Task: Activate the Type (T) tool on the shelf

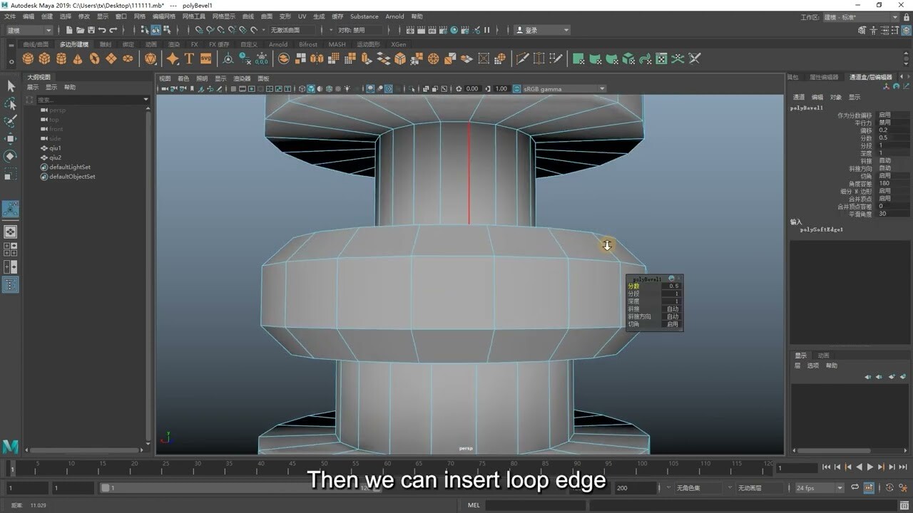Action: point(190,58)
